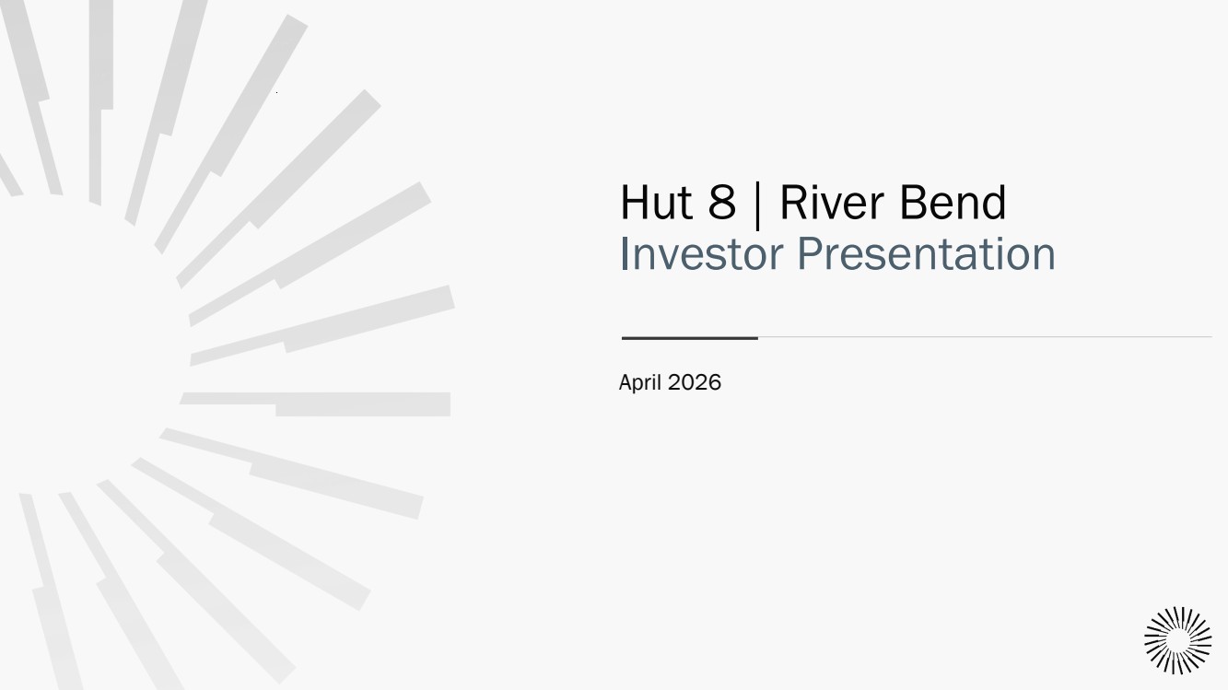Click the letter "I" starting "Investor"

click(624, 254)
